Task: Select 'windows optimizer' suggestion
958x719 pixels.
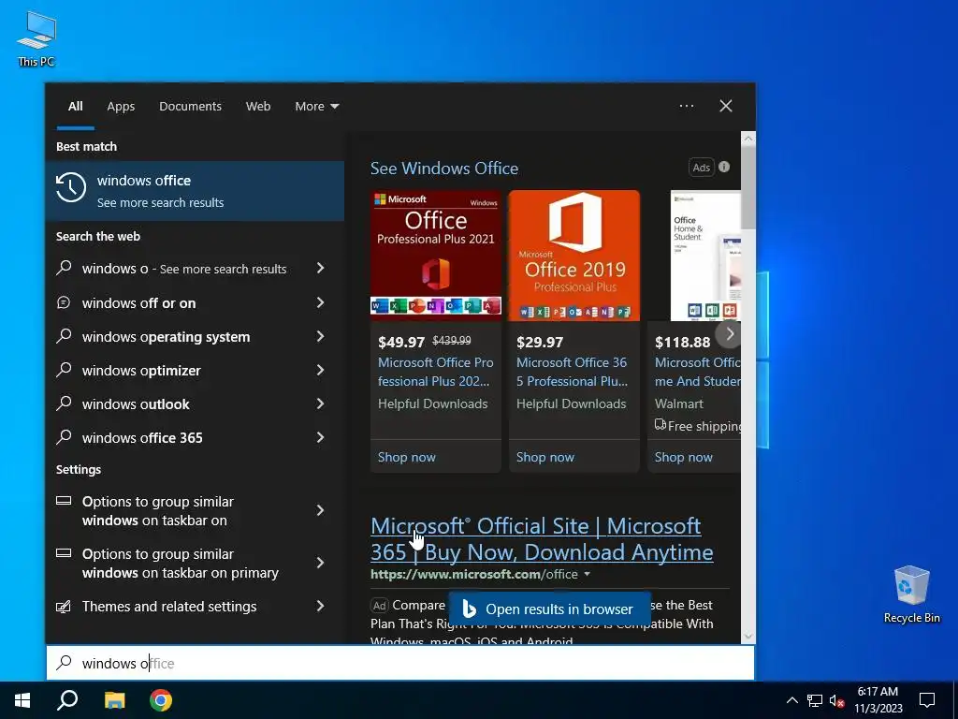Action: (x=141, y=371)
